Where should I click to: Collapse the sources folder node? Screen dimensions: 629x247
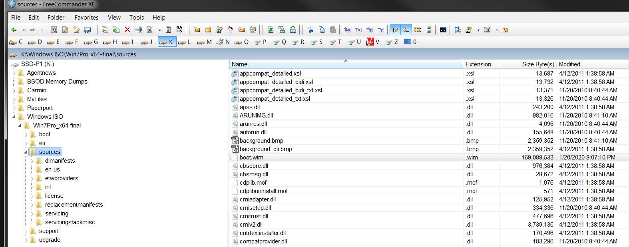[x=26, y=152]
